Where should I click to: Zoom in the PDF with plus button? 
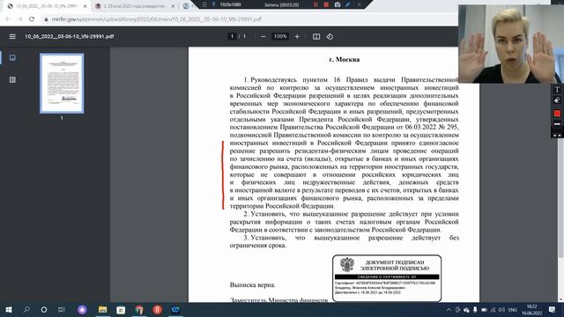(x=297, y=37)
